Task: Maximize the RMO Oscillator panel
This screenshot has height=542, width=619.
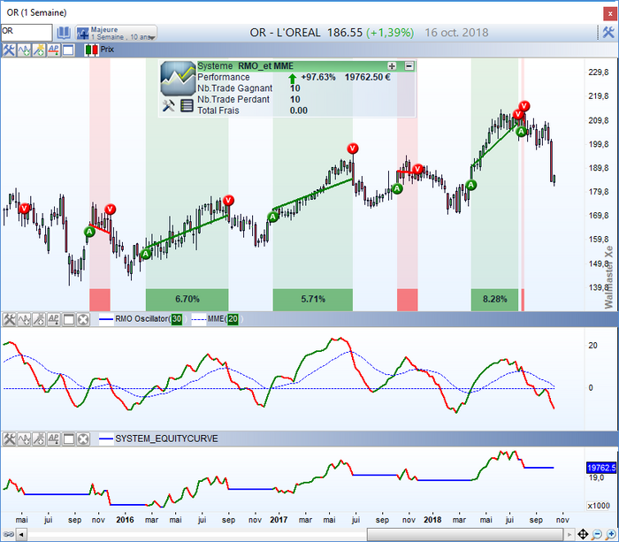Action: 69,319
